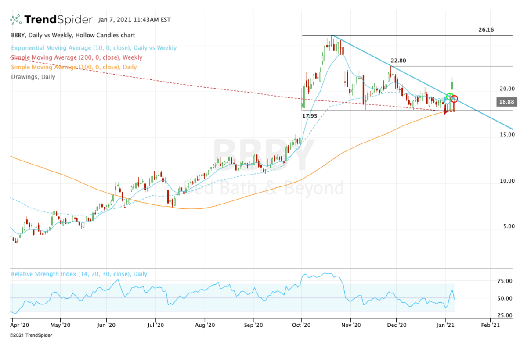Click the 17.95 support level label
The width and height of the screenshot is (527, 340).
[x=310, y=116]
